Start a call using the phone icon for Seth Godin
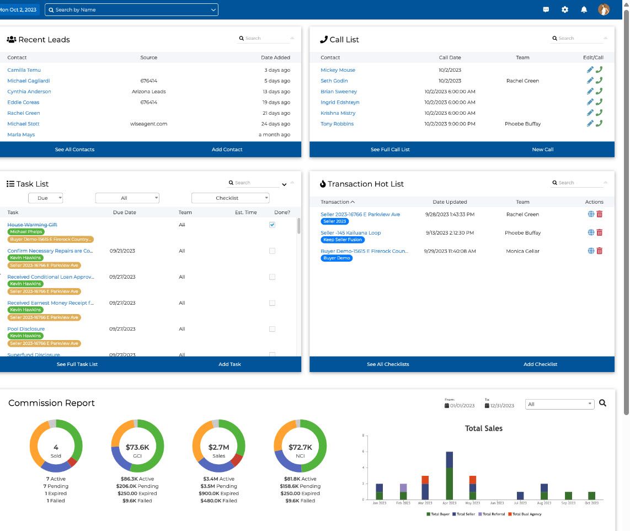 [x=599, y=81]
